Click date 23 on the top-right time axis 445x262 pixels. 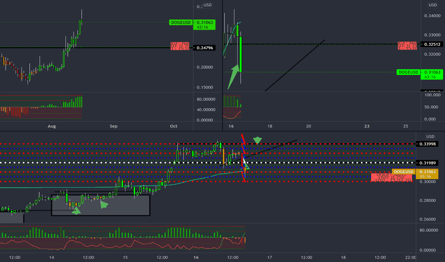pyautogui.click(x=367, y=126)
